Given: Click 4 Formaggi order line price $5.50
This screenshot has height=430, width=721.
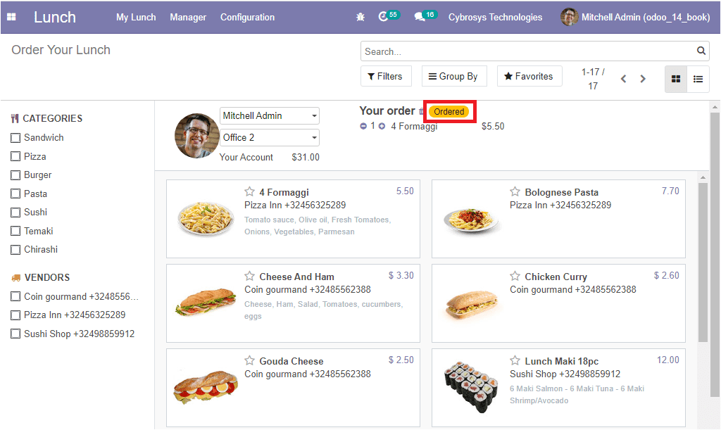Looking at the screenshot, I should [493, 126].
